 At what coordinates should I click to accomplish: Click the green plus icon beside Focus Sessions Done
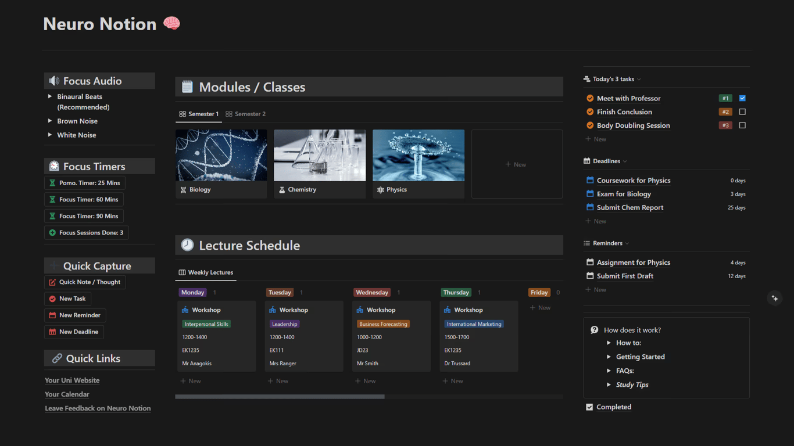coord(54,232)
